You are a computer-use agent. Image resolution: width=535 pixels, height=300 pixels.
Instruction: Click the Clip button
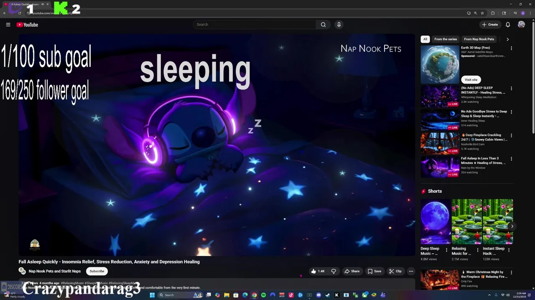click(x=395, y=271)
